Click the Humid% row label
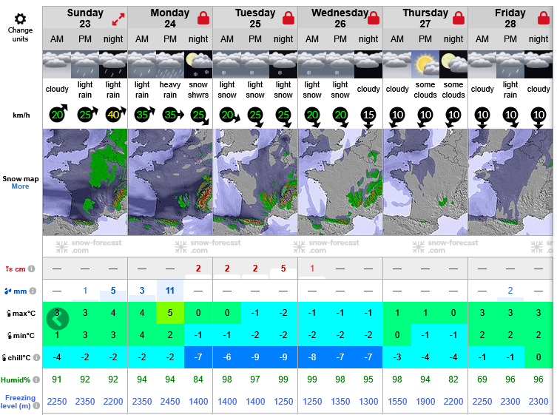Image resolution: width=557 pixels, height=415 pixels. click(16, 379)
